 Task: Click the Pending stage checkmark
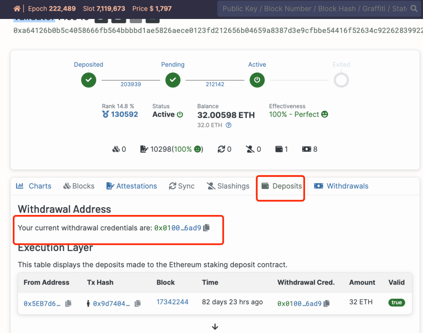(x=173, y=80)
